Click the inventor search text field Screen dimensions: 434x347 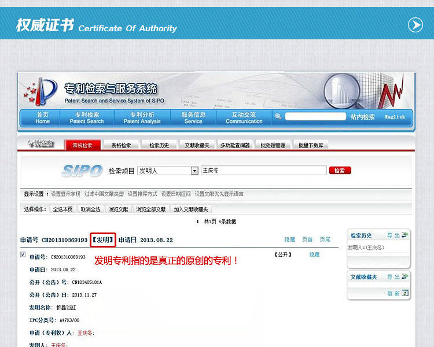coord(264,171)
